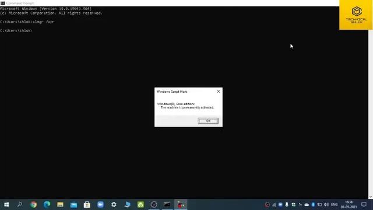This screenshot has height=210, width=373.
Task: Launch Google Chrome from the taskbar
Action: click(34, 205)
